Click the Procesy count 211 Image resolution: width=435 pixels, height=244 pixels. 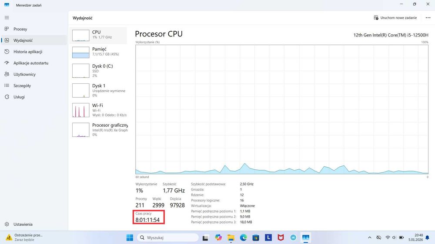pos(140,205)
